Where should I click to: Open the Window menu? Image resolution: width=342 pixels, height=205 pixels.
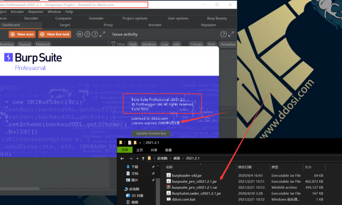click(54, 11)
